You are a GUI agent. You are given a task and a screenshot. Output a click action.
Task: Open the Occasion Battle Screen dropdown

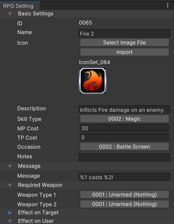(124, 147)
